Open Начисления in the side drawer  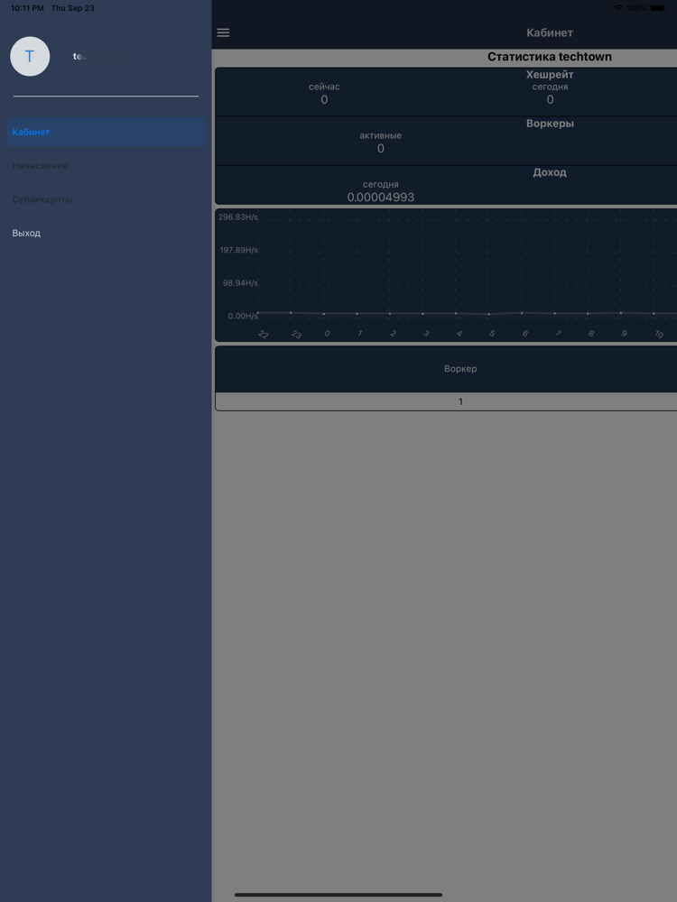106,166
